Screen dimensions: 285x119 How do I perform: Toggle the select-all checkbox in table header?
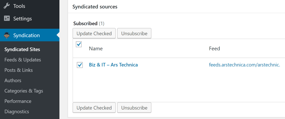tap(79, 44)
